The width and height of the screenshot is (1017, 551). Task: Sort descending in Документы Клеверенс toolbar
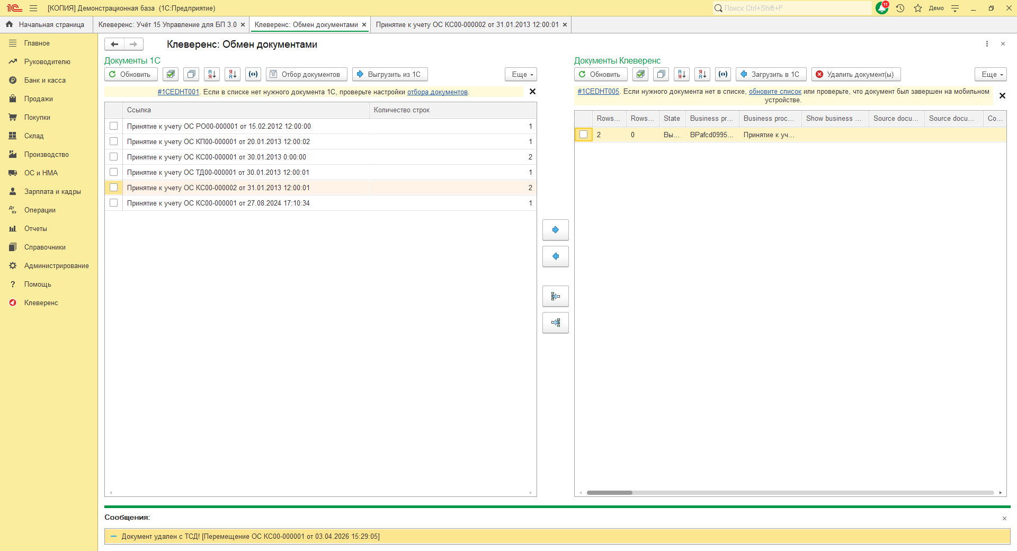[702, 74]
